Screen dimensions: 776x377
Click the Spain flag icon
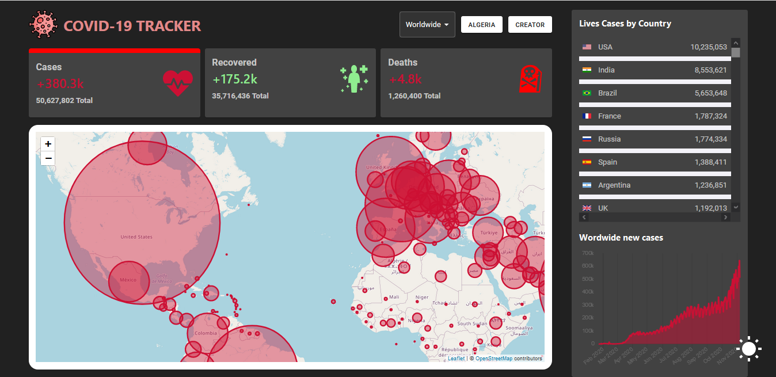tap(587, 162)
